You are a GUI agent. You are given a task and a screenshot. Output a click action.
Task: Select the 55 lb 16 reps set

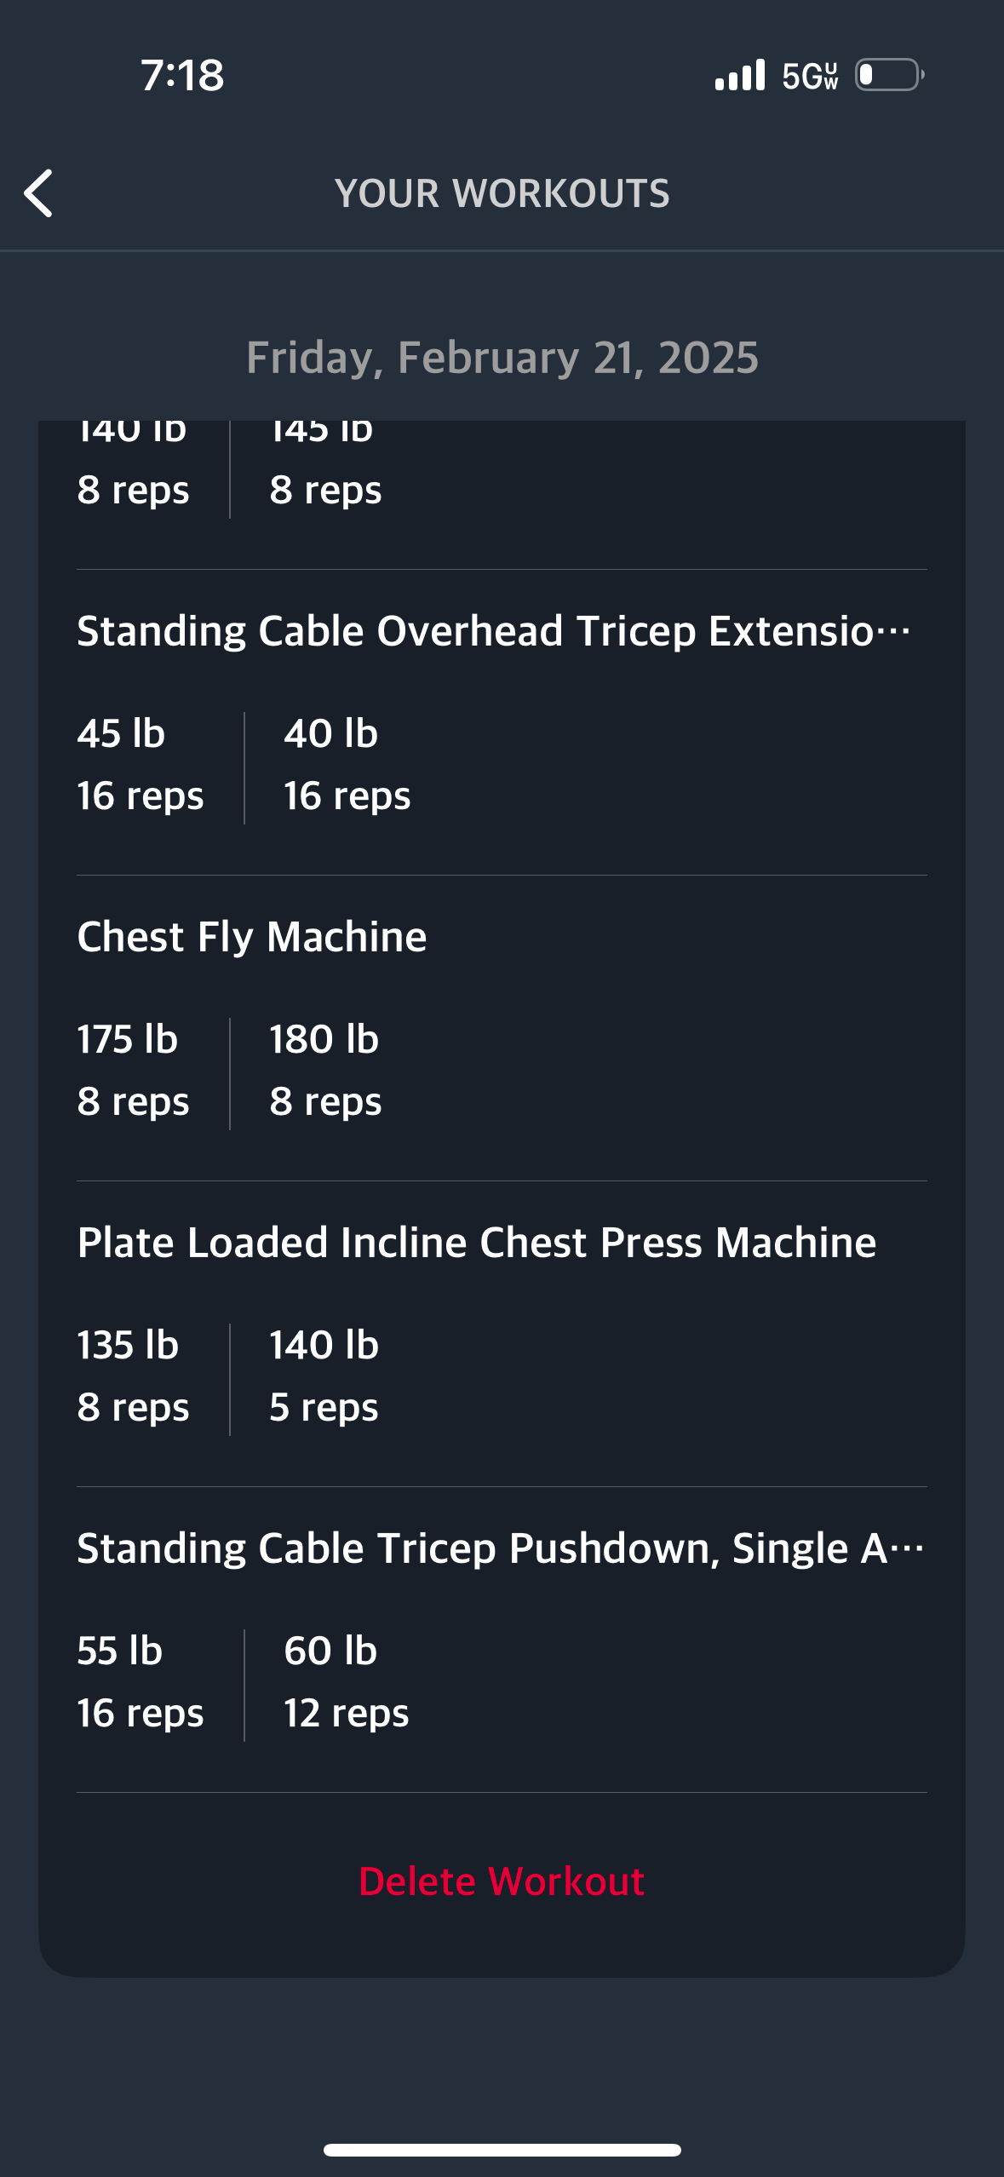(141, 1682)
